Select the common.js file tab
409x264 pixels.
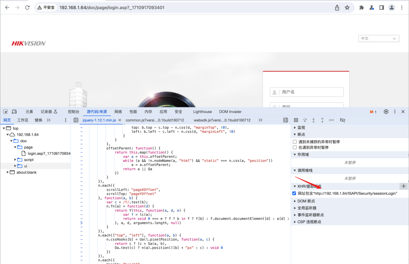pyautogui.click(x=155, y=120)
